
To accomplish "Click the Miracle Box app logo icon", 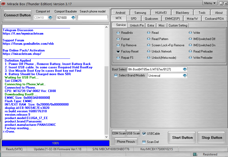I will pyautogui.click(x=3, y=4).
